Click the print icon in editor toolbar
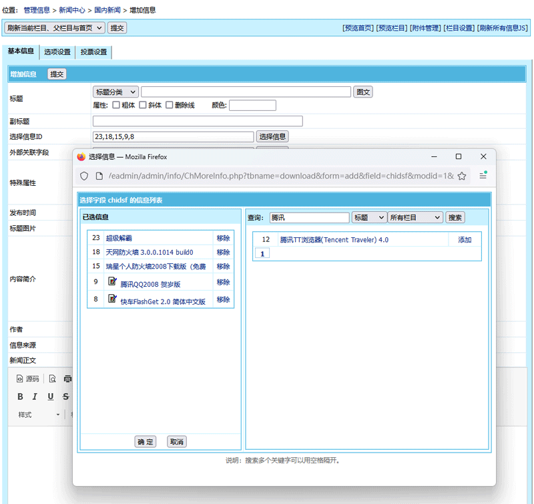Viewport: 534px width, 504px height. tap(67, 379)
